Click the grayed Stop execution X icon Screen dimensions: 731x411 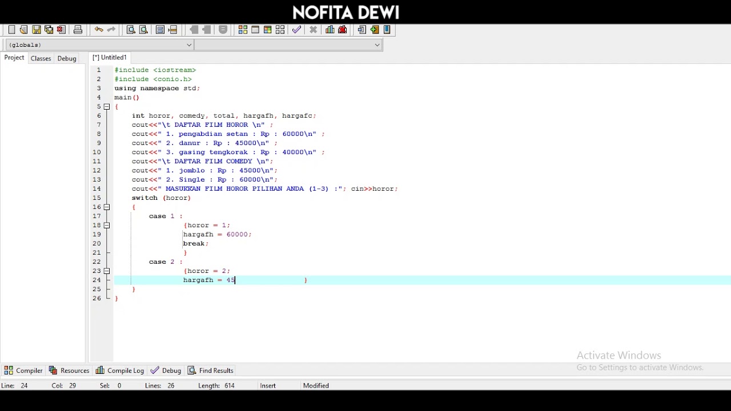point(313,30)
